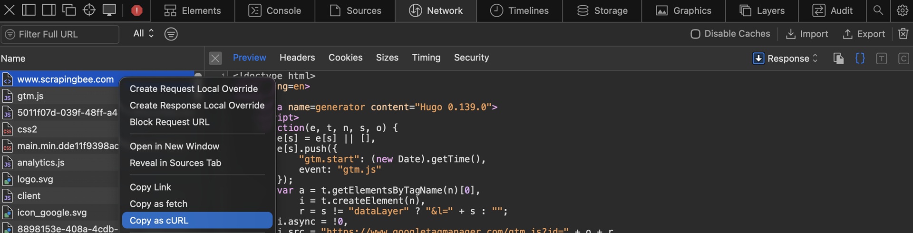Switch to the Sources tab
Image resolution: width=913 pixels, height=233 pixels.
(x=355, y=10)
